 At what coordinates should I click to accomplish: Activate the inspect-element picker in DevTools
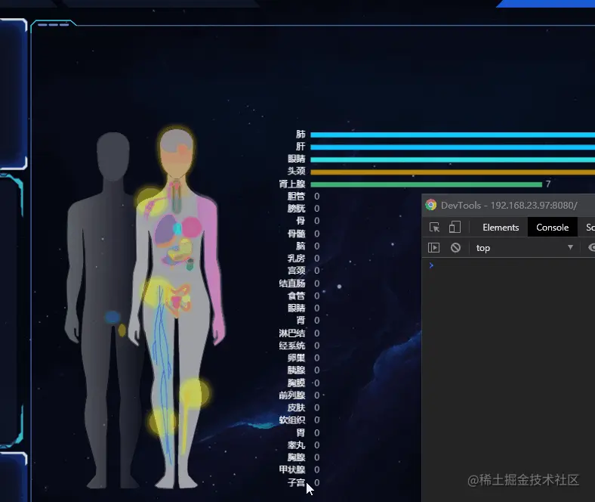tap(434, 228)
